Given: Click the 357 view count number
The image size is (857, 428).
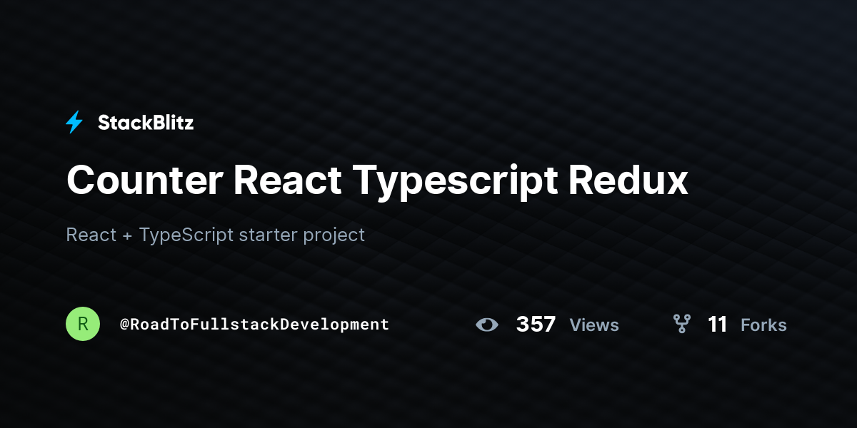Looking at the screenshot, I should (536, 325).
